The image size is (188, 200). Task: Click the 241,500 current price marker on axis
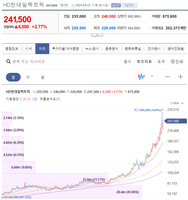[x=175, y=121]
